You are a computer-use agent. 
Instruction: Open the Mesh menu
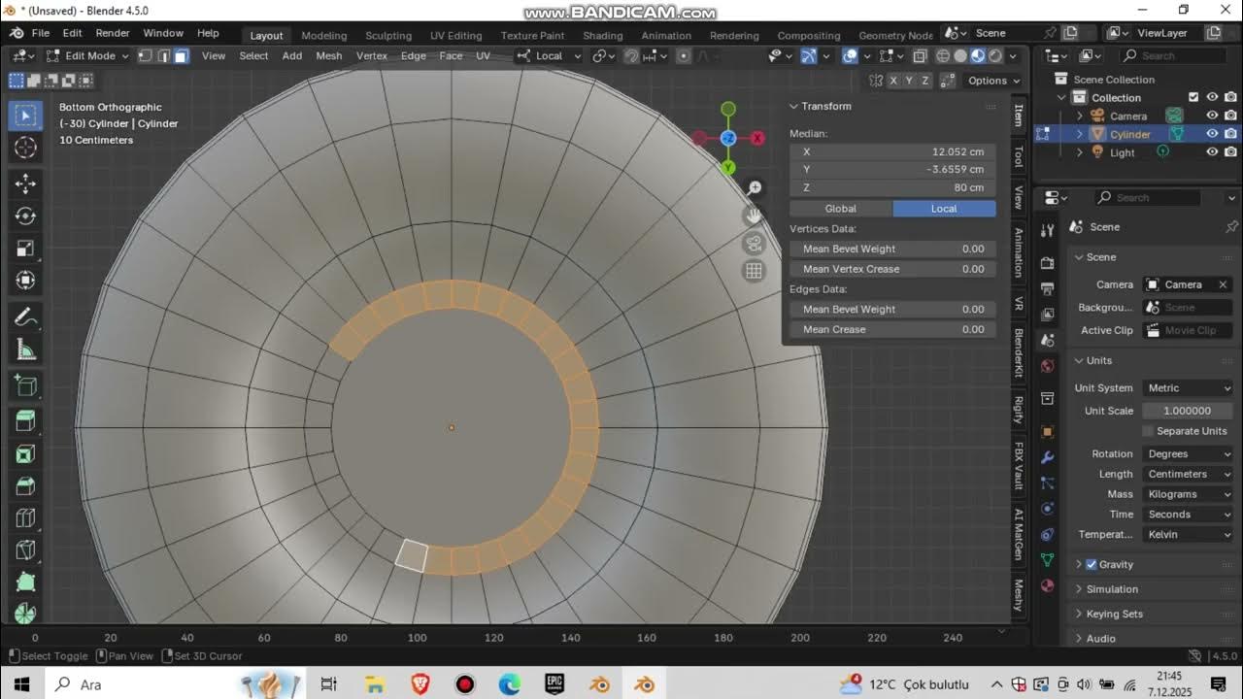coord(328,55)
